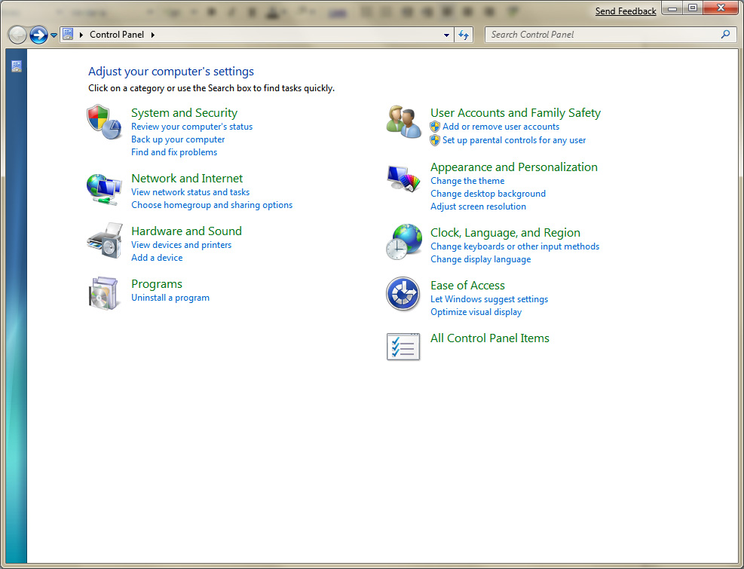
Task: Open Choose homegroup and sharing options
Action: pos(212,205)
